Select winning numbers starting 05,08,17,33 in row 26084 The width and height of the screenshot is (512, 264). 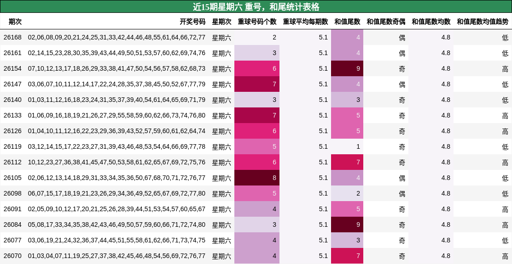(x=116, y=225)
